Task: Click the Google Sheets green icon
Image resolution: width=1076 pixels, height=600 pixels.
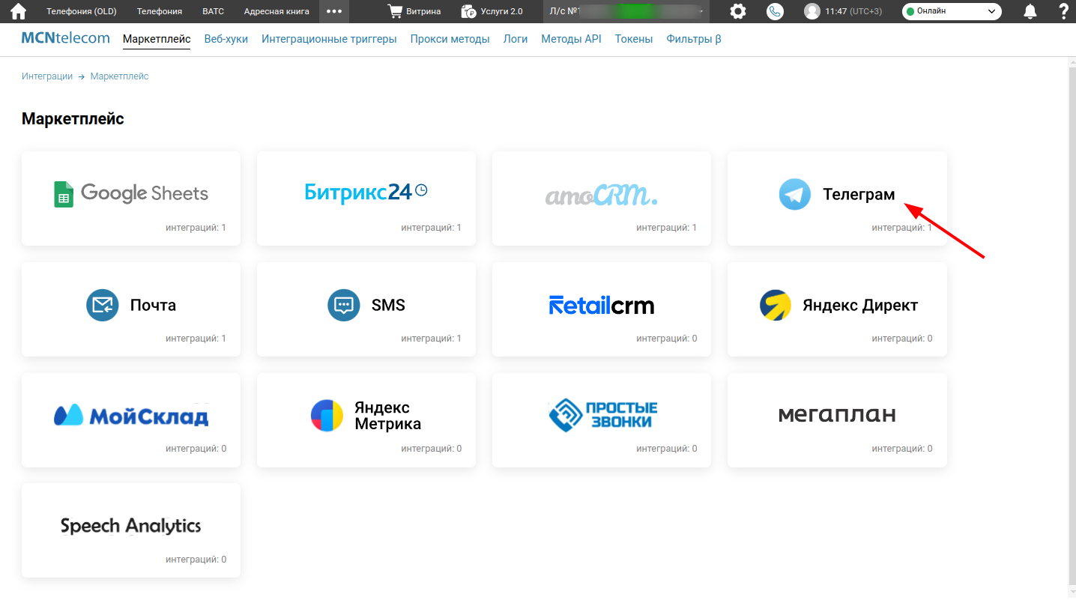Action: pyautogui.click(x=63, y=194)
